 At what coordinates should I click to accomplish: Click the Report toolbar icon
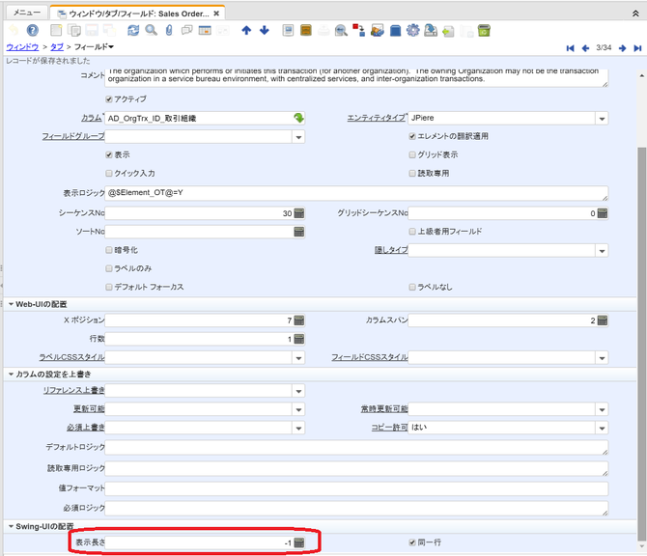tap(288, 30)
